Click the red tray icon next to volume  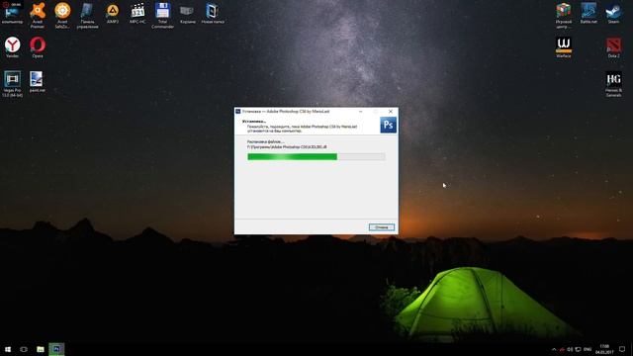click(x=562, y=349)
